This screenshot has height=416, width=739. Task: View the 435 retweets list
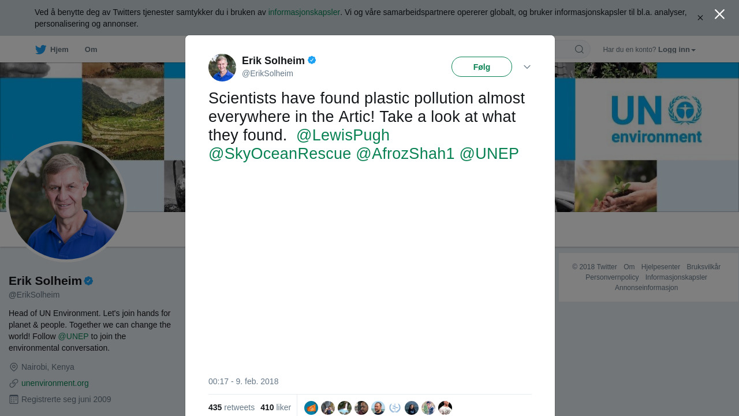(x=232, y=407)
